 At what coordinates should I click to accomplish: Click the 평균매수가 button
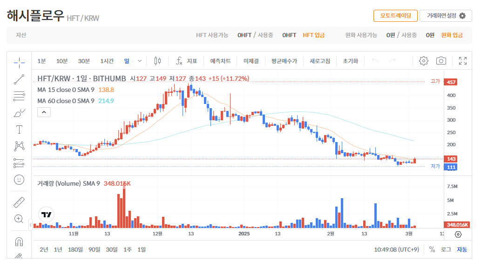(284, 61)
